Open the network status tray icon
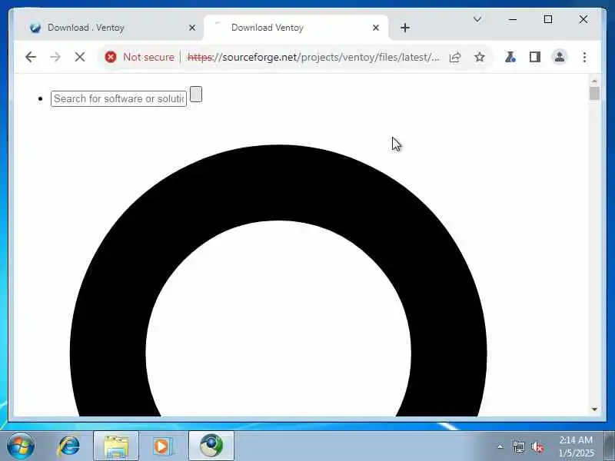Screen dimensions: 615x461 click(518, 447)
